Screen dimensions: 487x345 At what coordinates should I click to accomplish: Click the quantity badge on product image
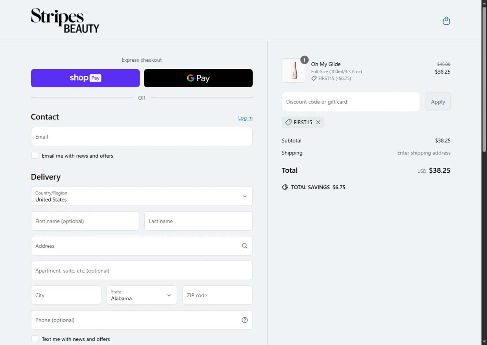(304, 60)
